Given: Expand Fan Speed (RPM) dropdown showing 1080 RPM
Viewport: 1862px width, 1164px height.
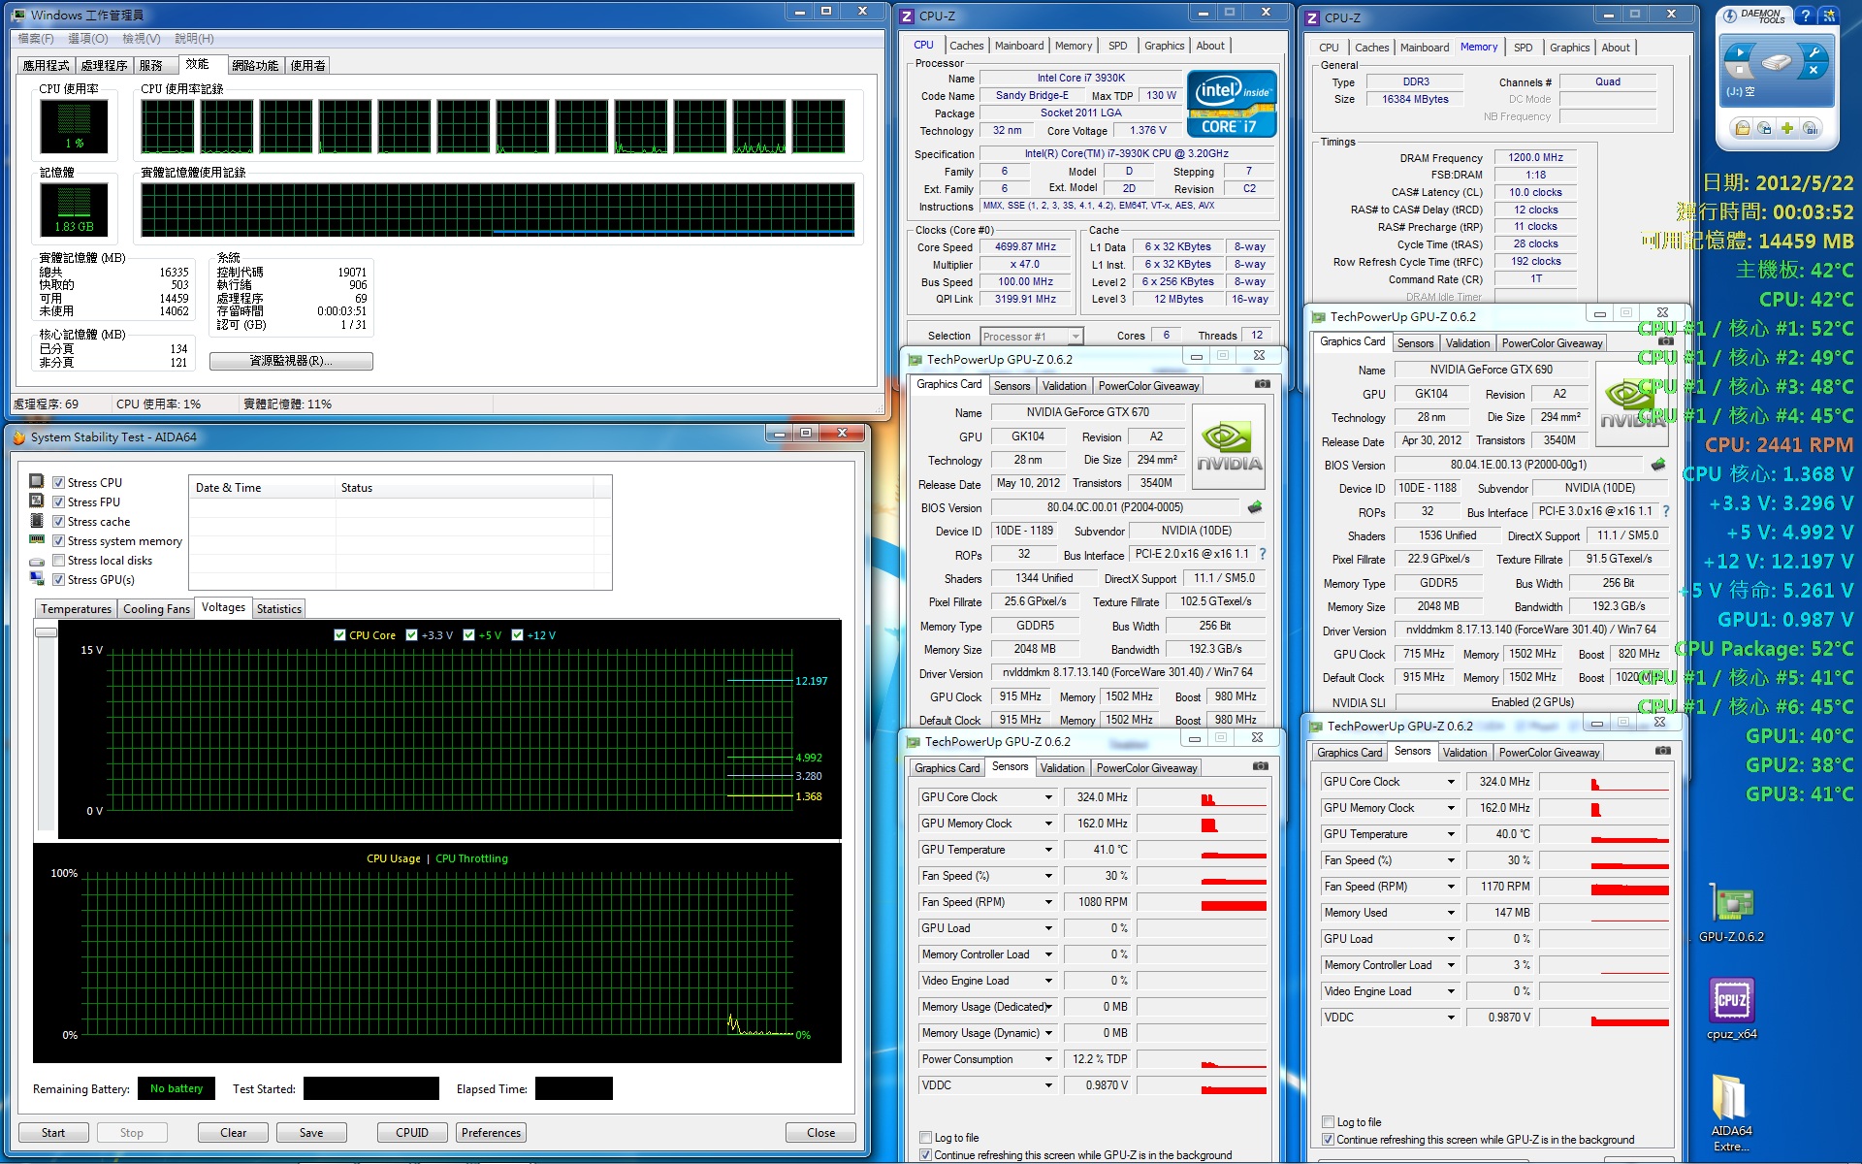Looking at the screenshot, I should pos(1048,902).
